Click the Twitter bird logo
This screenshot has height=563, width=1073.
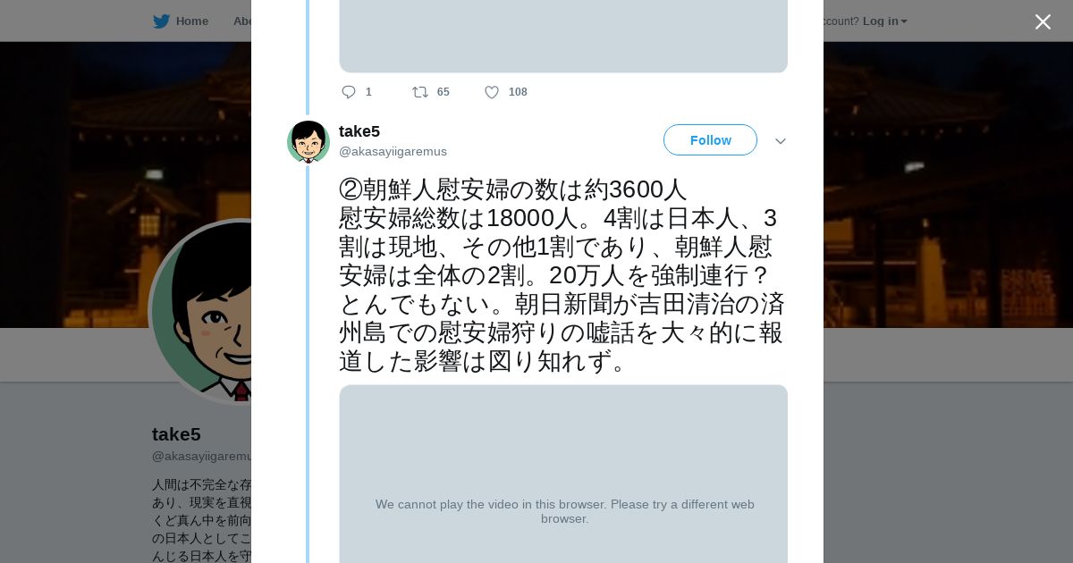(x=161, y=21)
